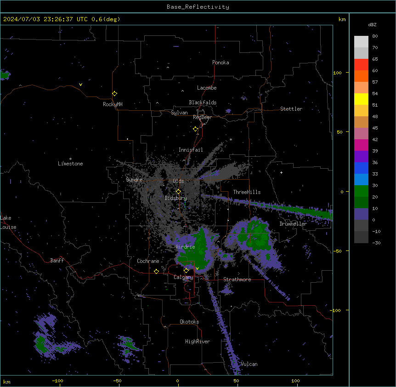This screenshot has width=396, height=387.
Task: Click the Drumheller label
Action: pos(293,224)
